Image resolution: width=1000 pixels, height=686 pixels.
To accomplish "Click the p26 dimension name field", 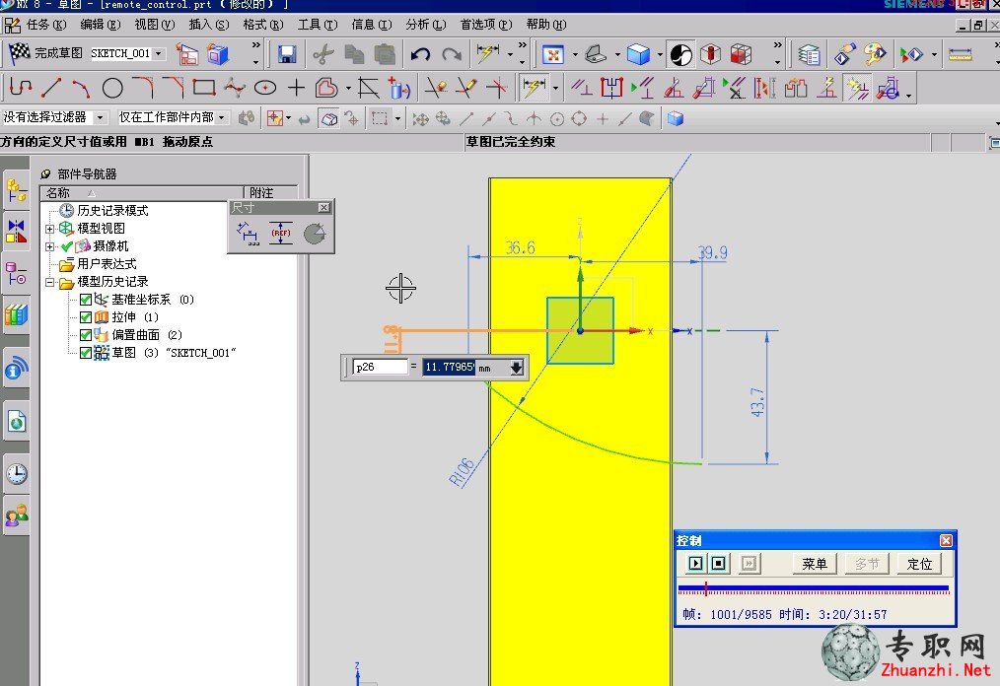I will pyautogui.click(x=381, y=368).
